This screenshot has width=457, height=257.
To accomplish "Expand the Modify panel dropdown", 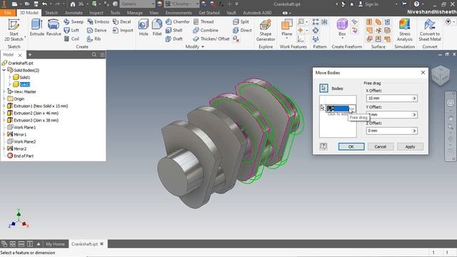I will coord(203,46).
